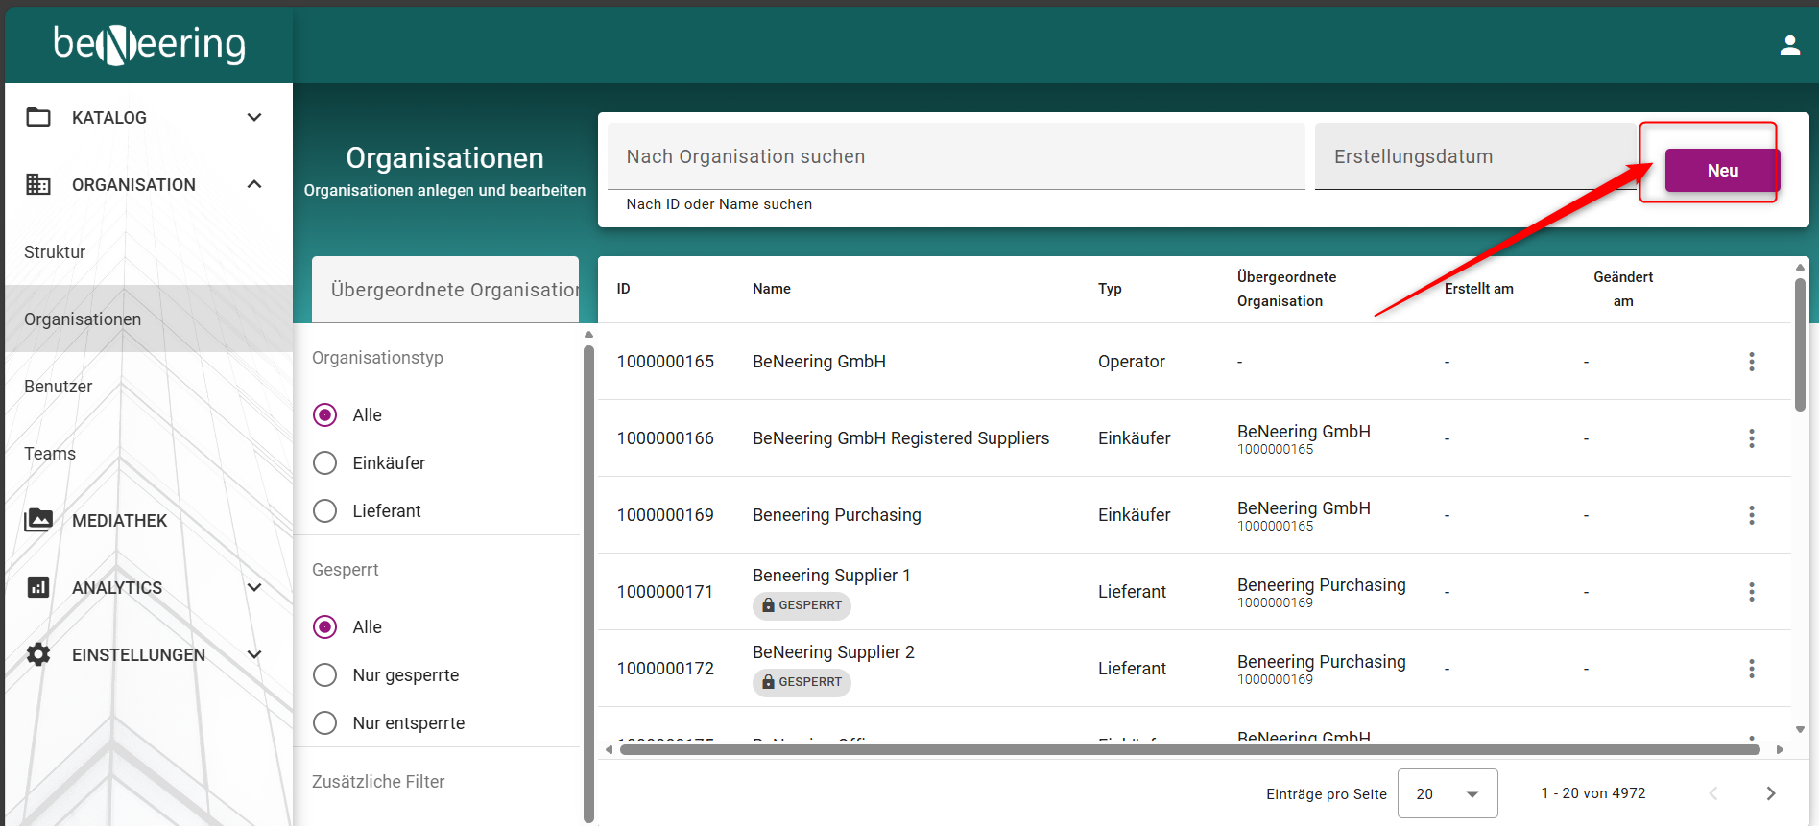Click the Katalog folder icon
The image size is (1819, 826).
point(38,117)
